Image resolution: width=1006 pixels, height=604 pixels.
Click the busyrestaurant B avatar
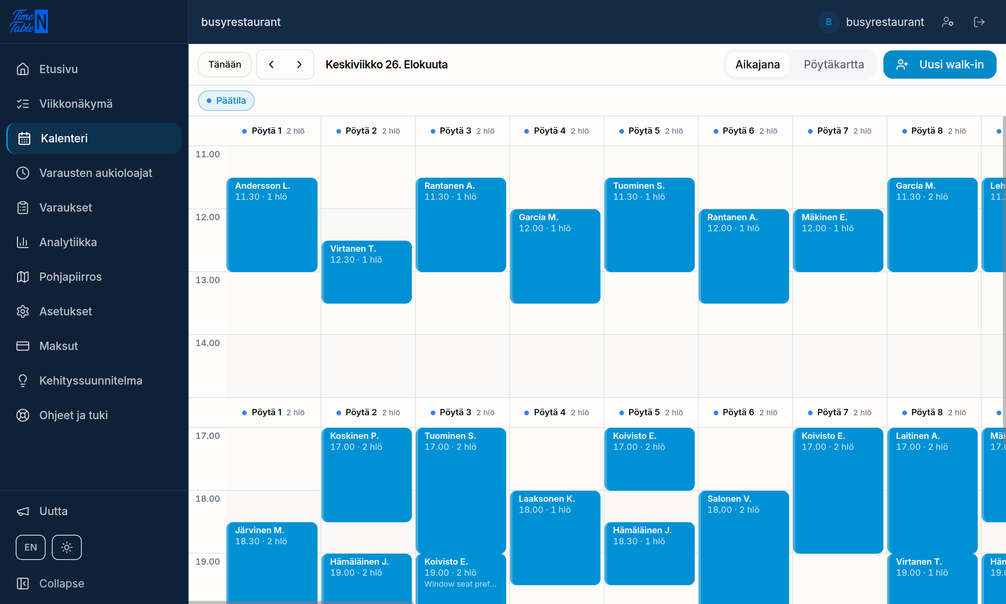(829, 22)
